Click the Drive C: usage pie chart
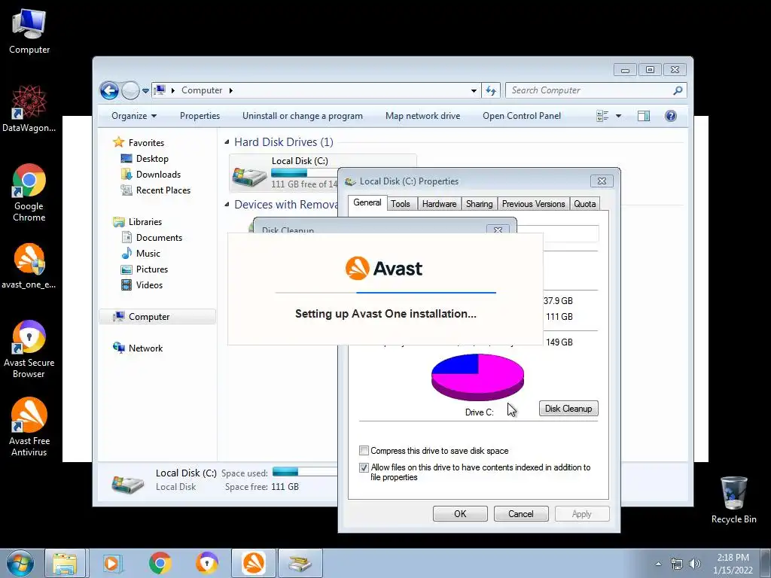The image size is (771, 578). (477, 378)
